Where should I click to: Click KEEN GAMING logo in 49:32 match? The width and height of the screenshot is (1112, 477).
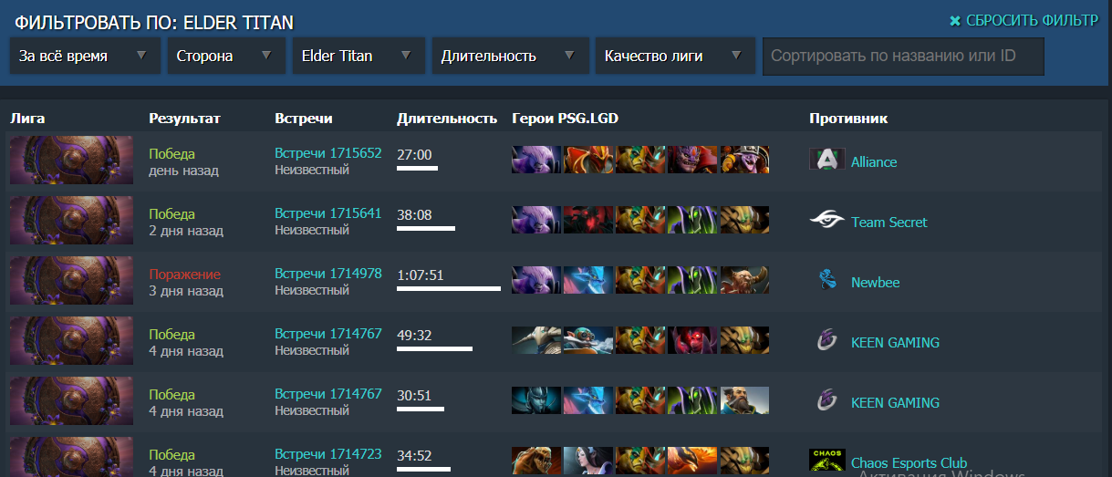[x=826, y=341]
